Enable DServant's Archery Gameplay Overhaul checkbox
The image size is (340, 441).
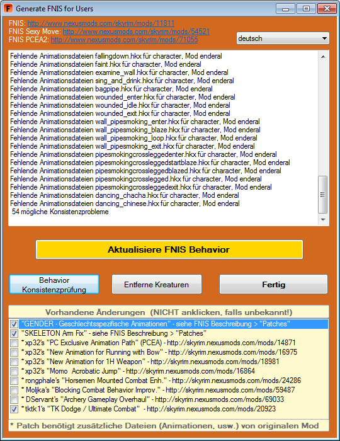(x=14, y=399)
